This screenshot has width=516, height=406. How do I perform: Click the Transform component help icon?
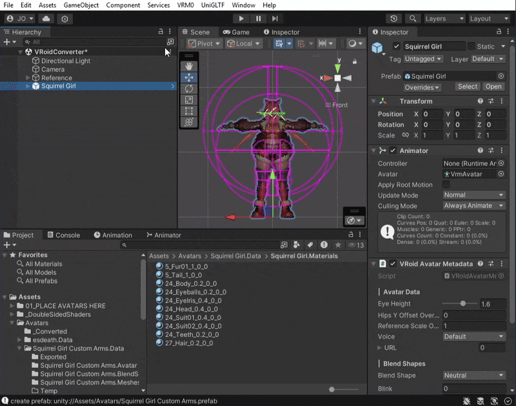pyautogui.click(x=480, y=101)
